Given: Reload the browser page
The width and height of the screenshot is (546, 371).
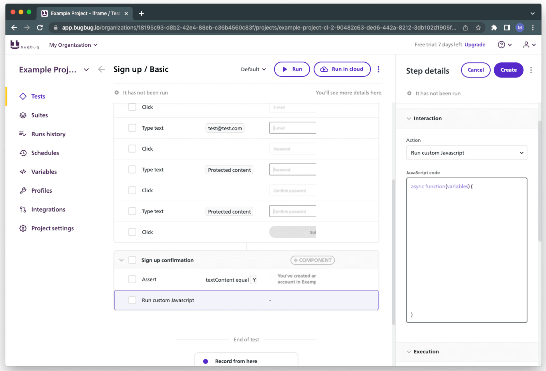Looking at the screenshot, I should coord(40,28).
